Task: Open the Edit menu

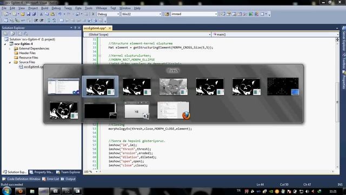Action: point(12,8)
